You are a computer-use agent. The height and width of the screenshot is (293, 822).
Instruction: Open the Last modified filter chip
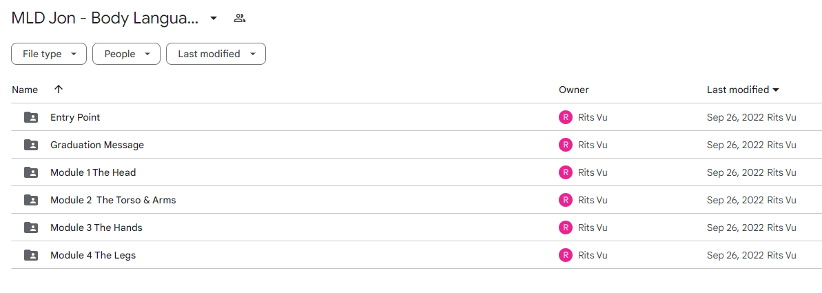216,54
